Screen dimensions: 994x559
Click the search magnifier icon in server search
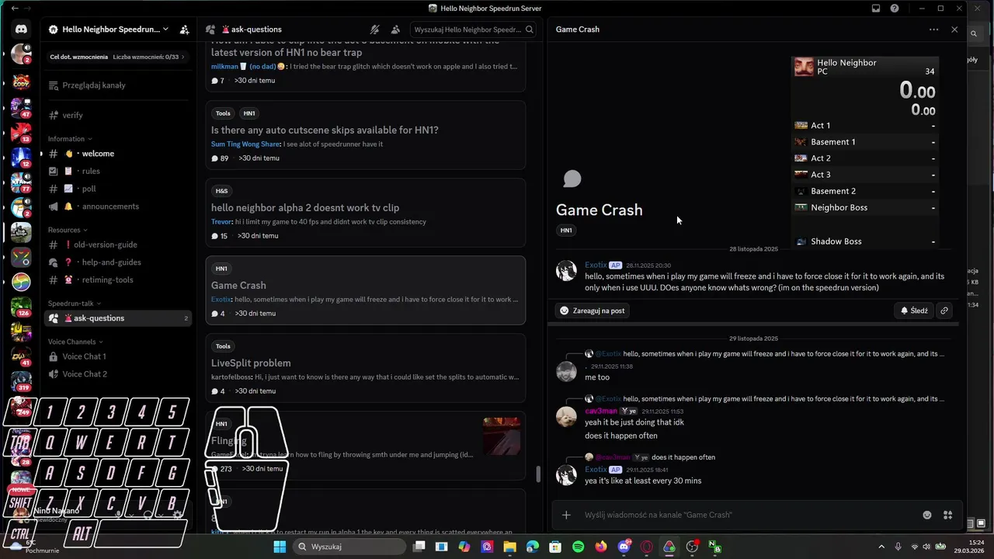point(530,30)
